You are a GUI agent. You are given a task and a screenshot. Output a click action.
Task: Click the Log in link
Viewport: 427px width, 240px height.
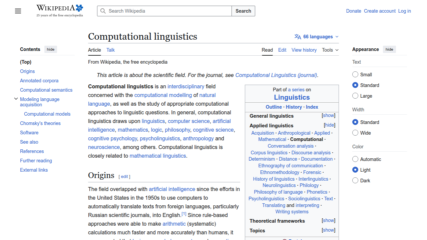click(405, 11)
